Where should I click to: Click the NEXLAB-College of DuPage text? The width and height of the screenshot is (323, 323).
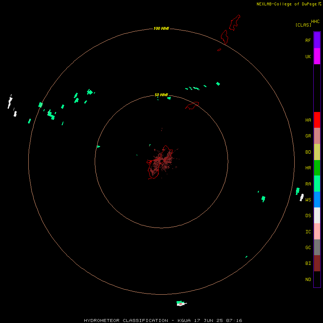[286, 4]
